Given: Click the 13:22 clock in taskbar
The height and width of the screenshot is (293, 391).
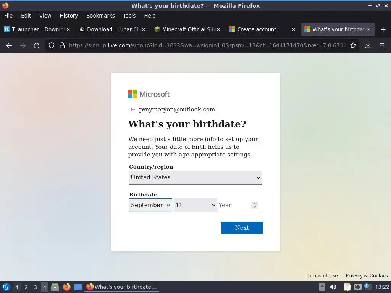Looking at the screenshot, I should (382, 287).
